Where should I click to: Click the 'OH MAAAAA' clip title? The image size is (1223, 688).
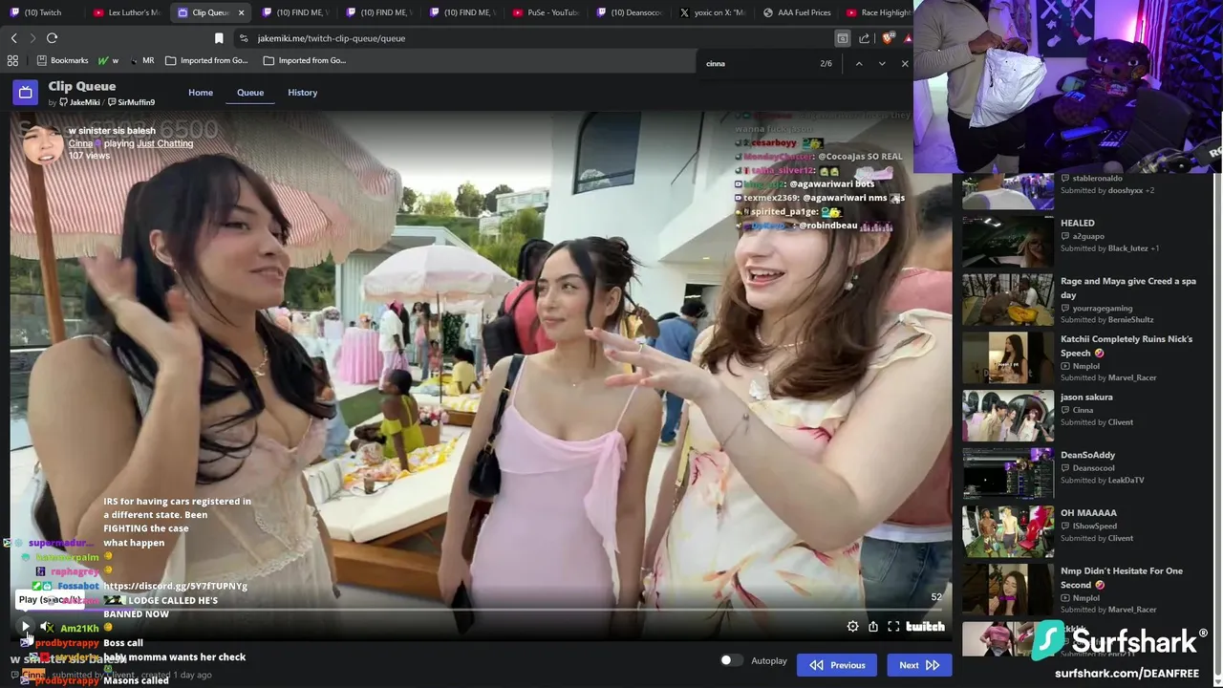tap(1088, 512)
